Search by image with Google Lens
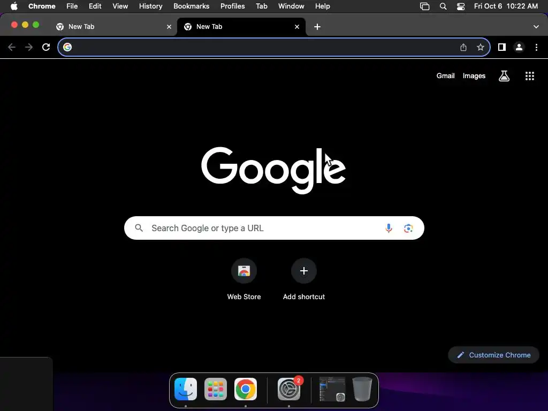Image resolution: width=548 pixels, height=411 pixels. coord(408,228)
